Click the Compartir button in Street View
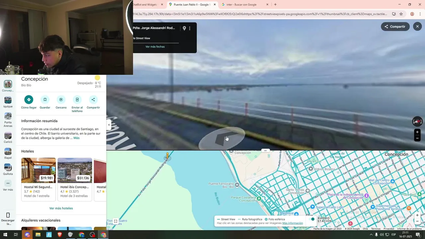Viewport: 425px width, 239px height. [x=395, y=27]
